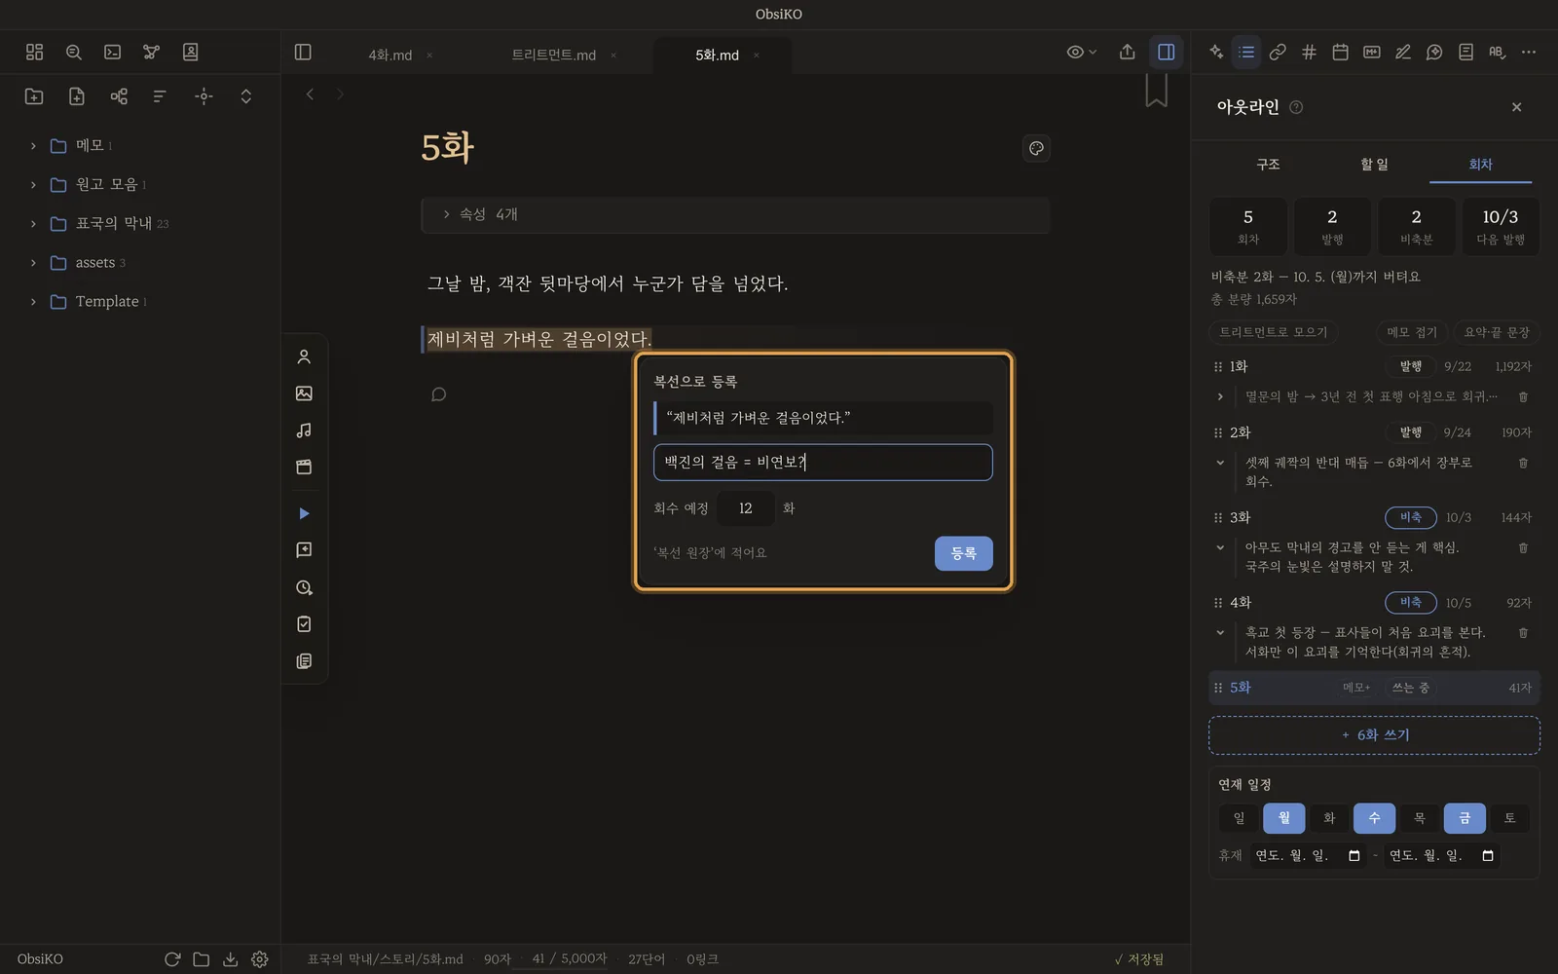Expand the 속성 4개 properties section
The image size is (1558, 974).
click(735, 215)
